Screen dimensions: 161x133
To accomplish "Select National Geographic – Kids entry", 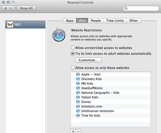I will (x=111, y=93).
